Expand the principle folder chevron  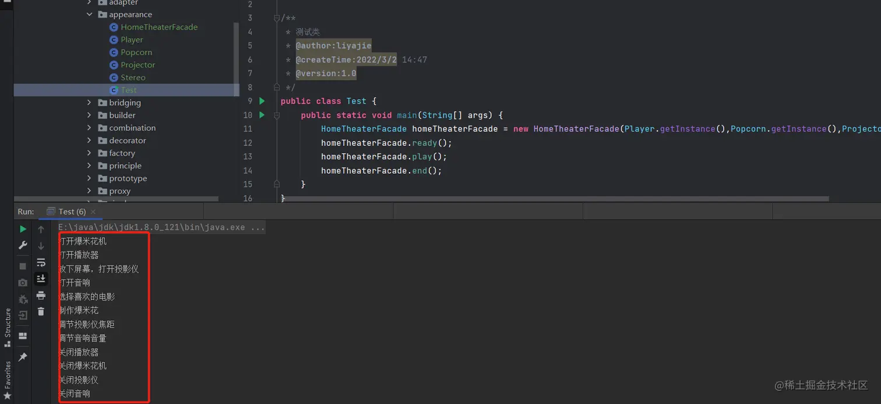(x=89, y=166)
